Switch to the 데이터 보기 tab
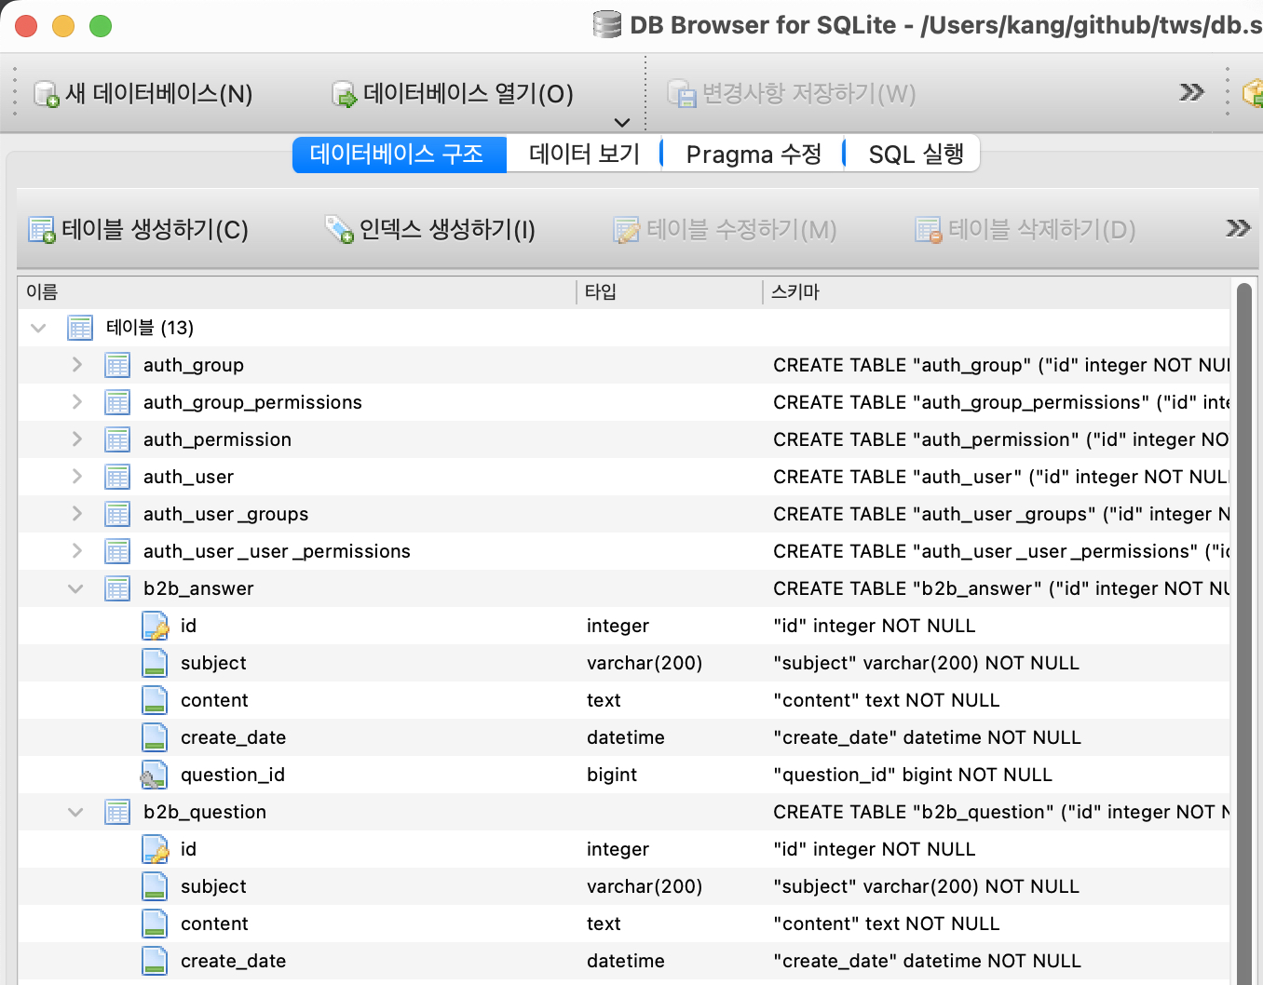Image resolution: width=1263 pixels, height=985 pixels. pos(584,155)
